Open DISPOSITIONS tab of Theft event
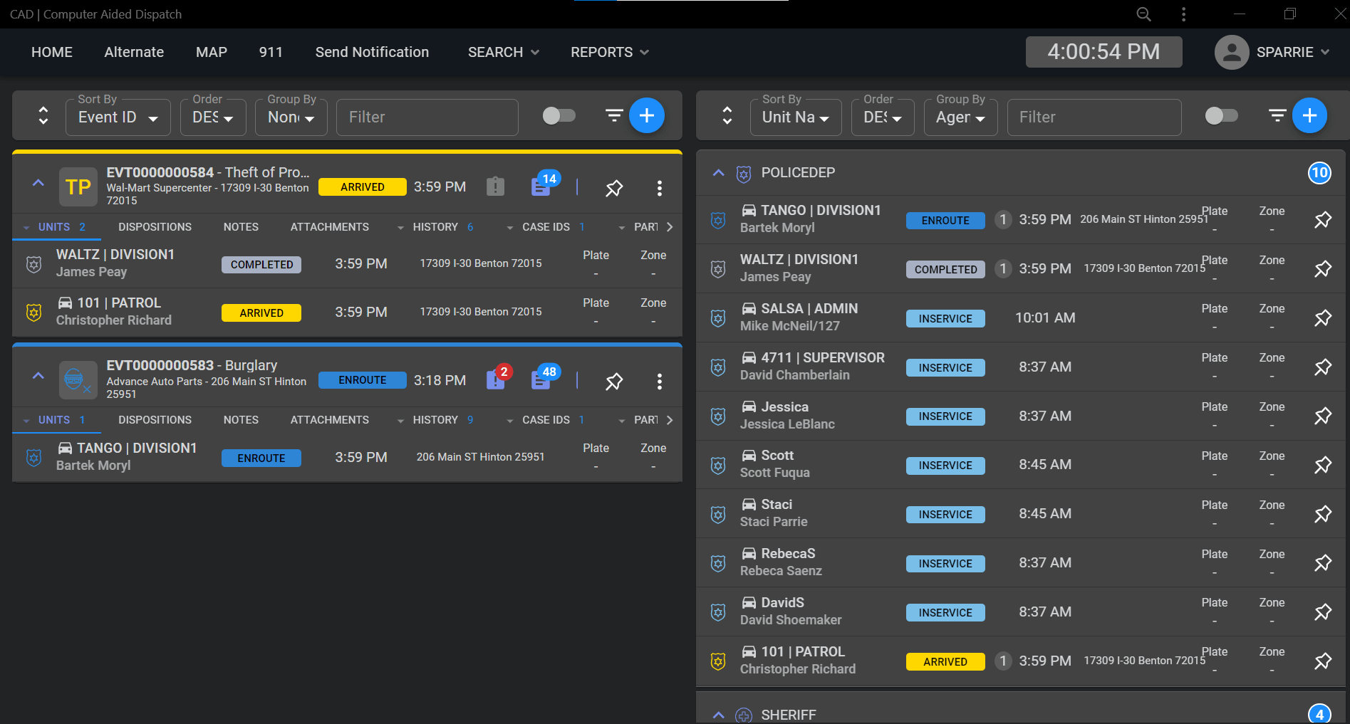The height and width of the screenshot is (724, 1350). [155, 227]
